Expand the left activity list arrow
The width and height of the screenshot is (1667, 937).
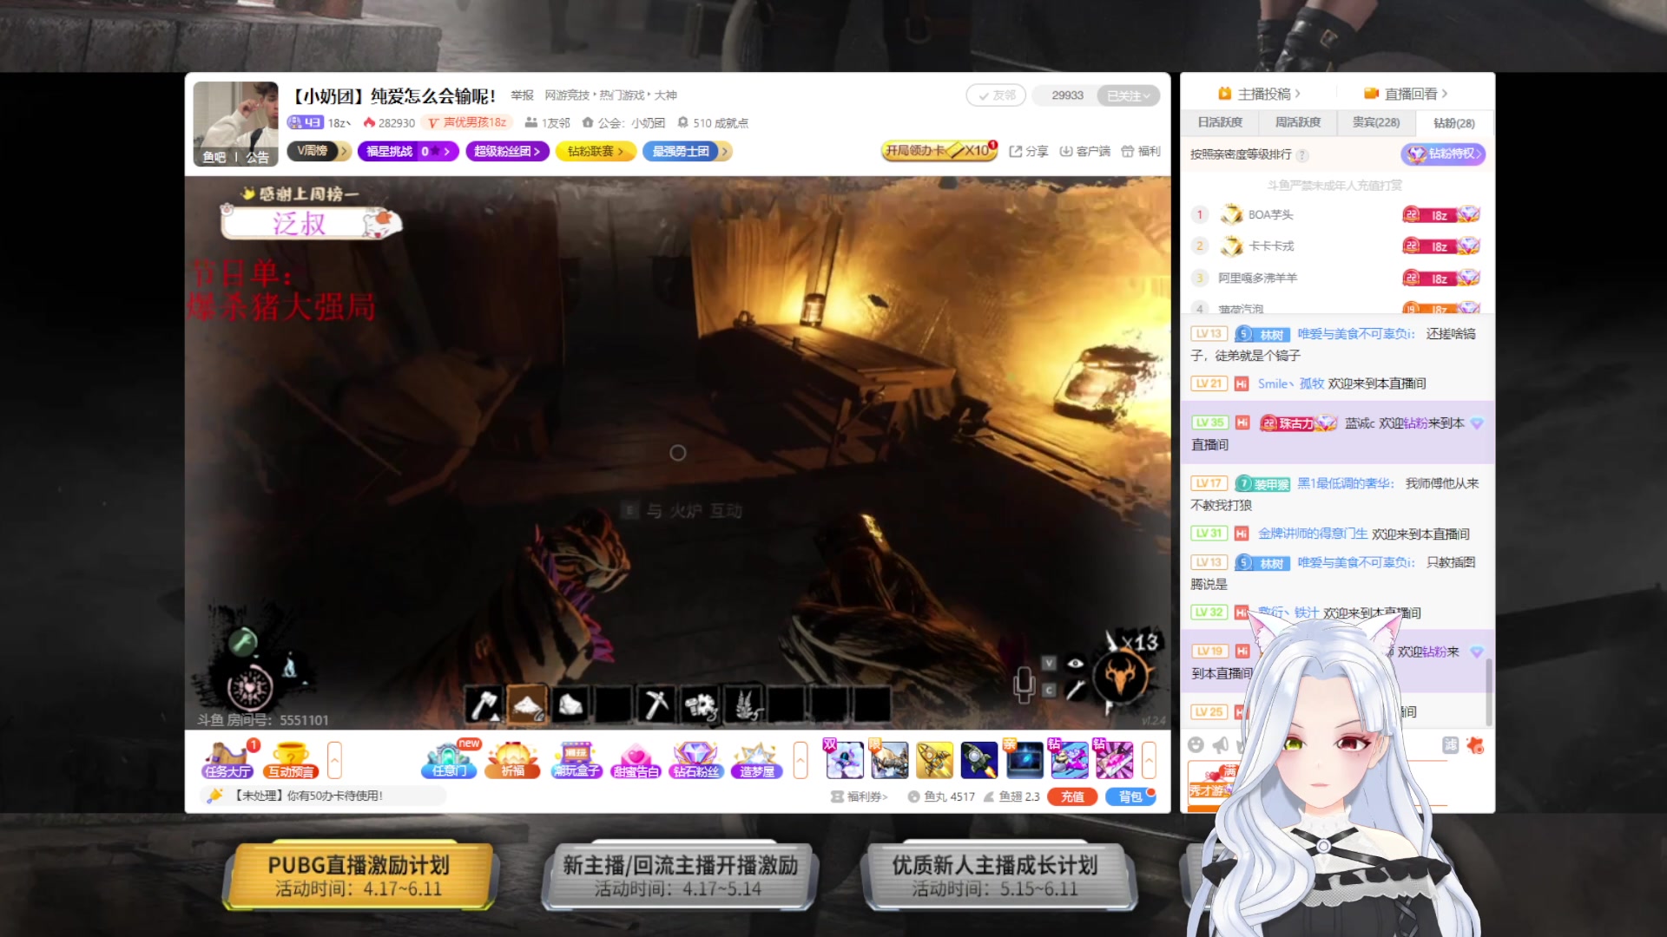[x=334, y=759]
